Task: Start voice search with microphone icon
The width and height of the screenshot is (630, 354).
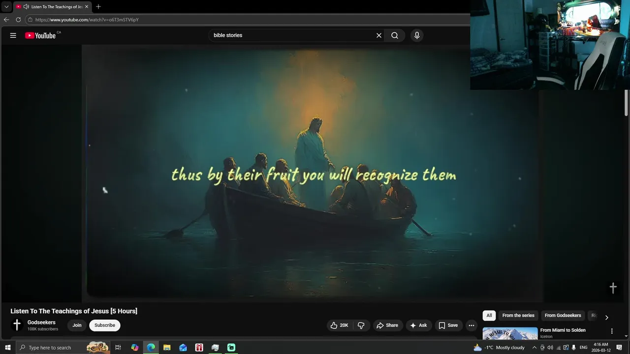Action: click(417, 35)
